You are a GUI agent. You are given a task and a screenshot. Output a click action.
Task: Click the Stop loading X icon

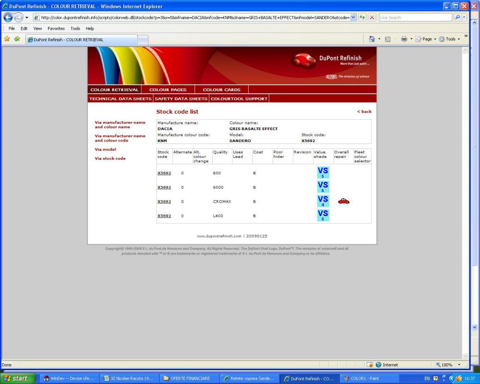372,18
